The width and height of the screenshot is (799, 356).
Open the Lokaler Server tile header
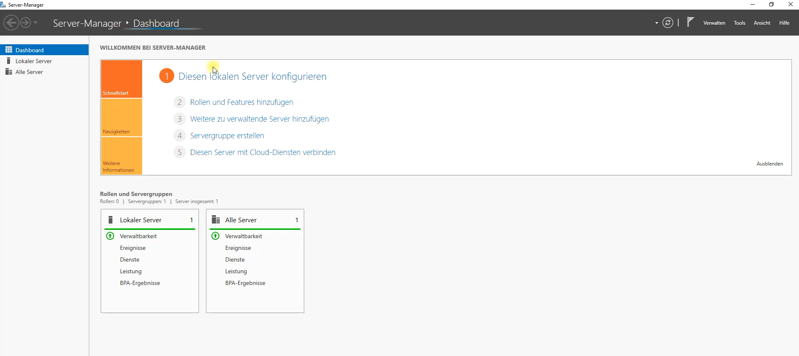pos(150,220)
